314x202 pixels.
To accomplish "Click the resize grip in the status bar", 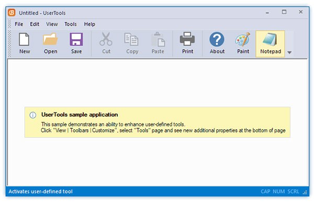I will pos(305,193).
